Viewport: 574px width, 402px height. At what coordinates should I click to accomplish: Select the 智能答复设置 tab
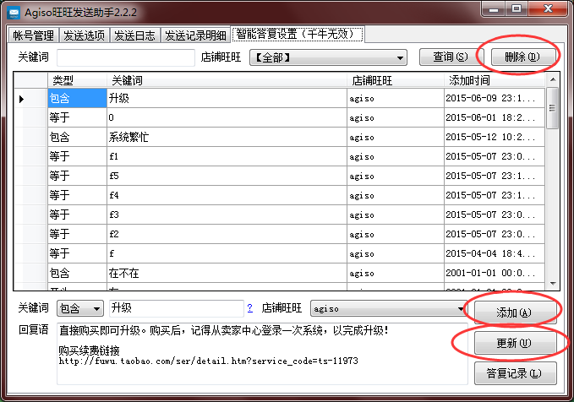pyautogui.click(x=298, y=34)
